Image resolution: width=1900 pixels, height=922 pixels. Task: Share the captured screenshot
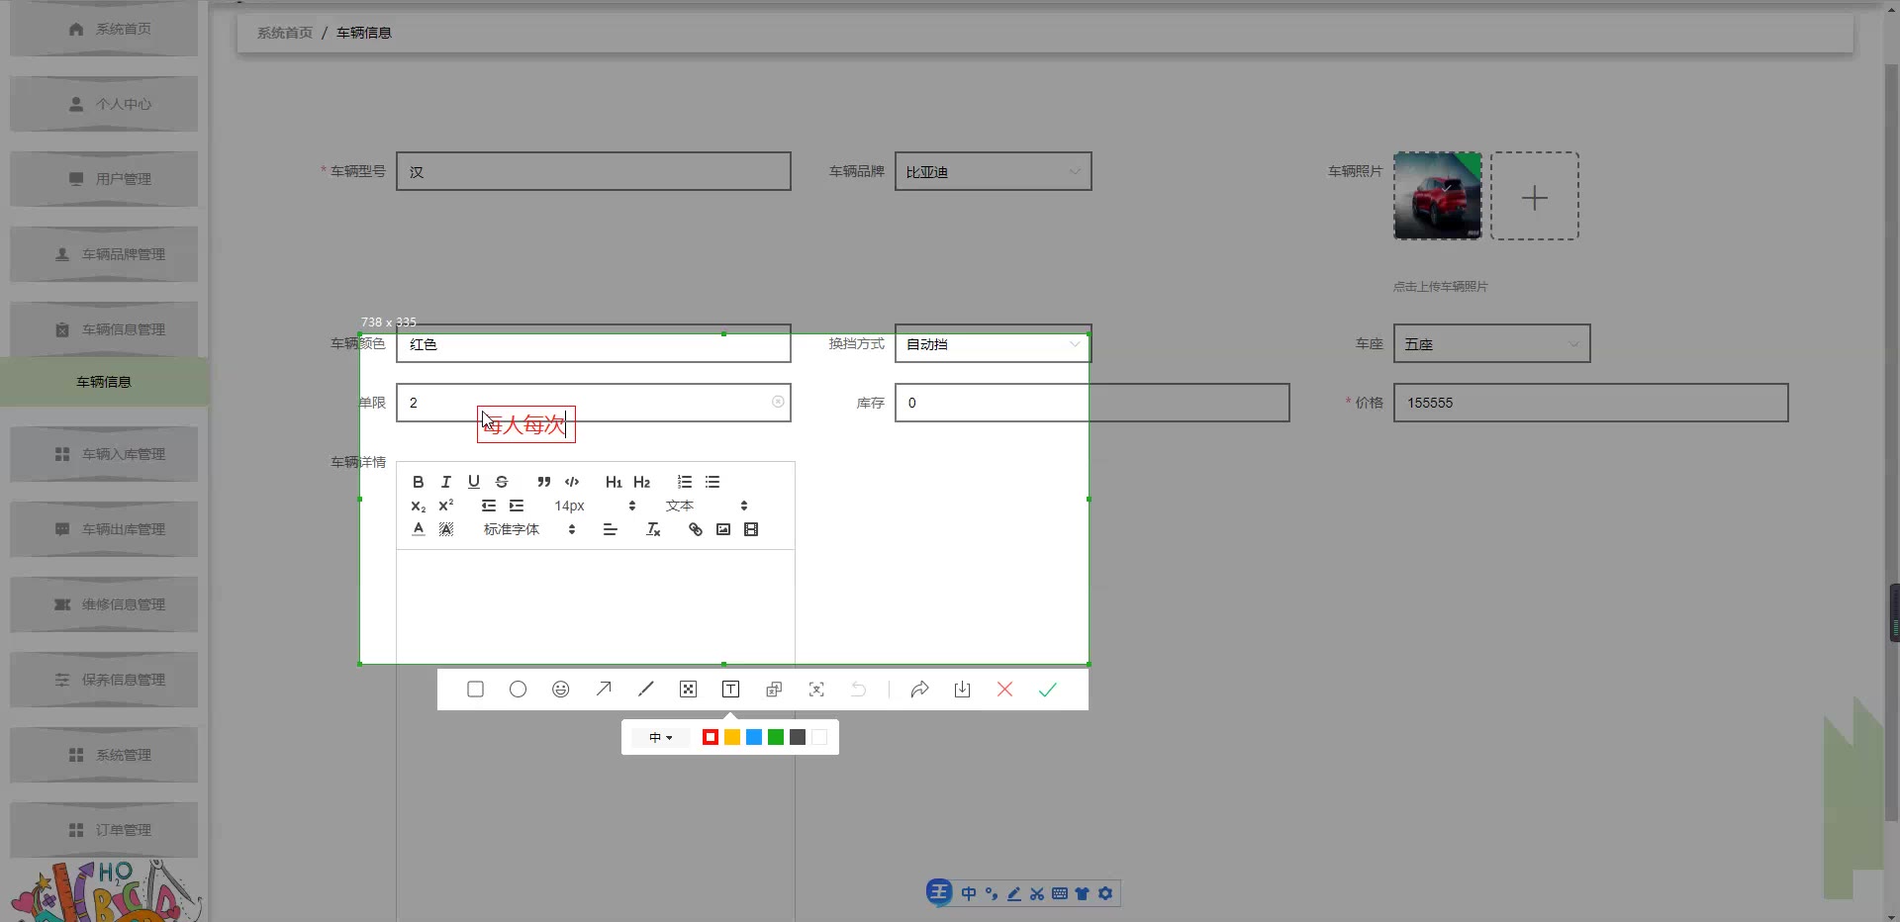point(919,690)
